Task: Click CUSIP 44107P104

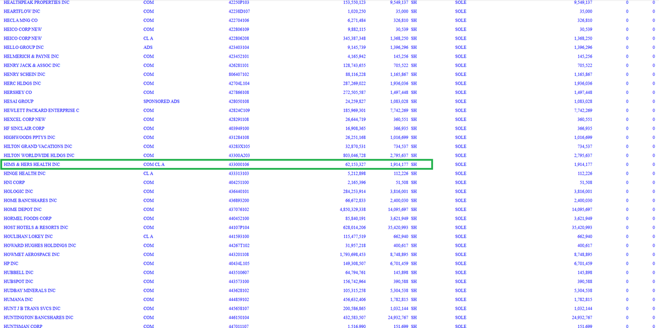Action: [x=238, y=227]
